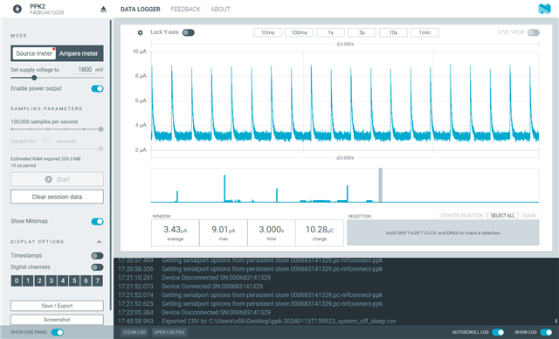The image size is (559, 339).
Task: Set chart window to 10ms
Action: [268, 33]
